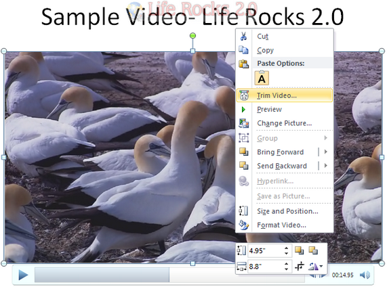Click the green rotation handle above the video
The width and height of the screenshot is (387, 291).
192,36
